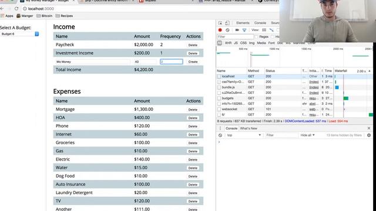Delete the Gas expense
Image resolution: width=376 pixels, height=211 pixels.
tap(193, 151)
